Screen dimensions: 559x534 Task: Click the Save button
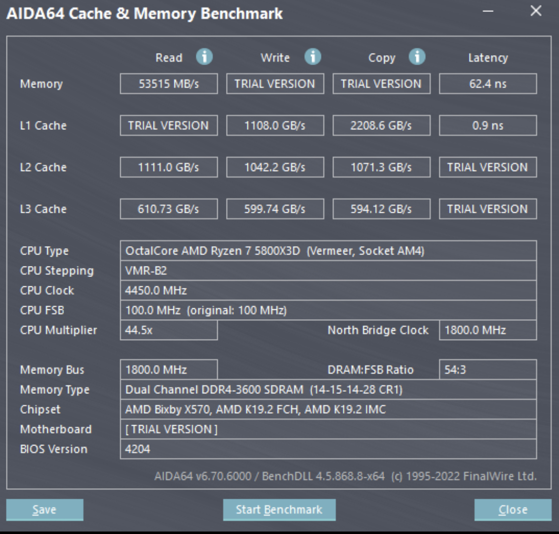point(45,510)
